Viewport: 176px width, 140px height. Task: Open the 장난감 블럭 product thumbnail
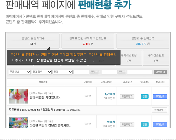[x=18, y=122]
